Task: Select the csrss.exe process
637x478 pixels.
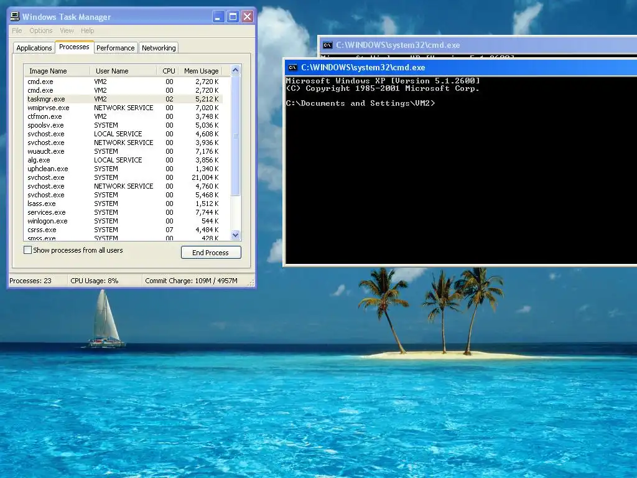Action: (x=124, y=230)
